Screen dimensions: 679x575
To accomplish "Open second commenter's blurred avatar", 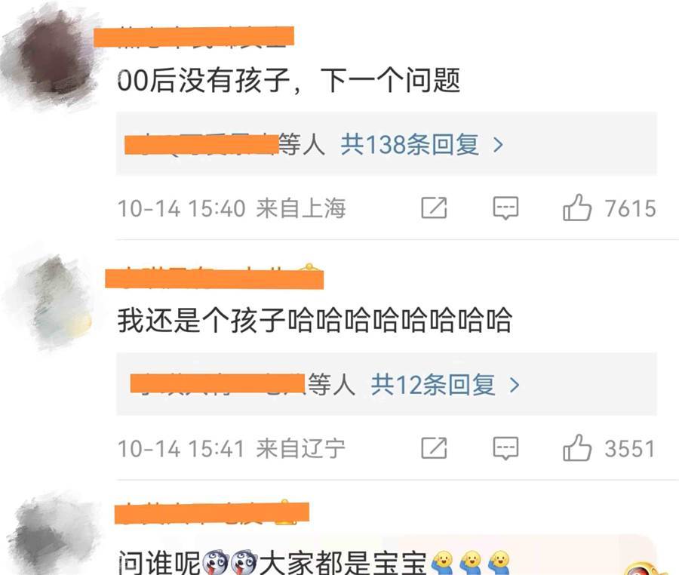I will click(53, 300).
